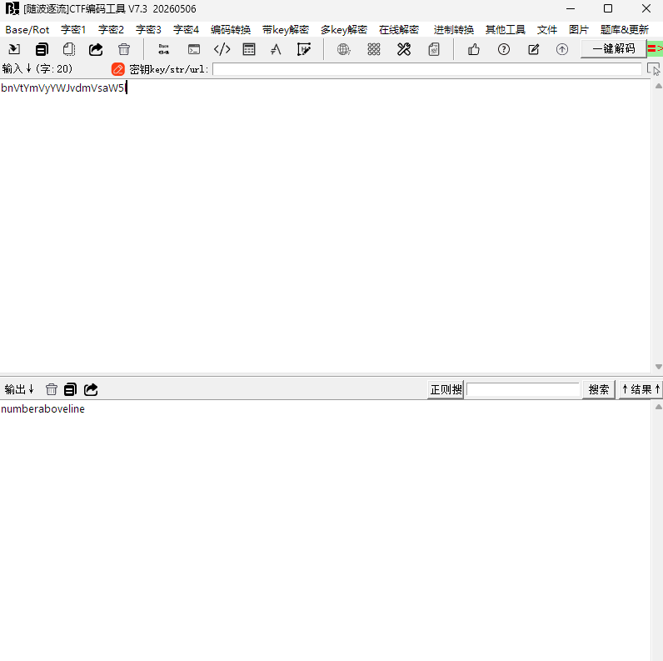
Task: Copy output with the output copy icon
Action: 70,389
